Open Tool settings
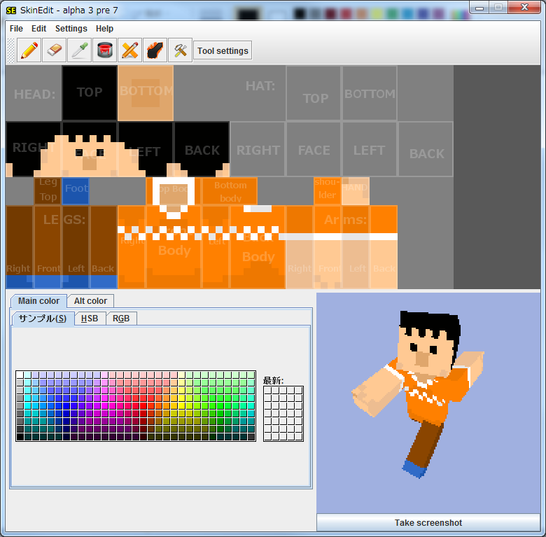This screenshot has width=546, height=537. point(223,51)
